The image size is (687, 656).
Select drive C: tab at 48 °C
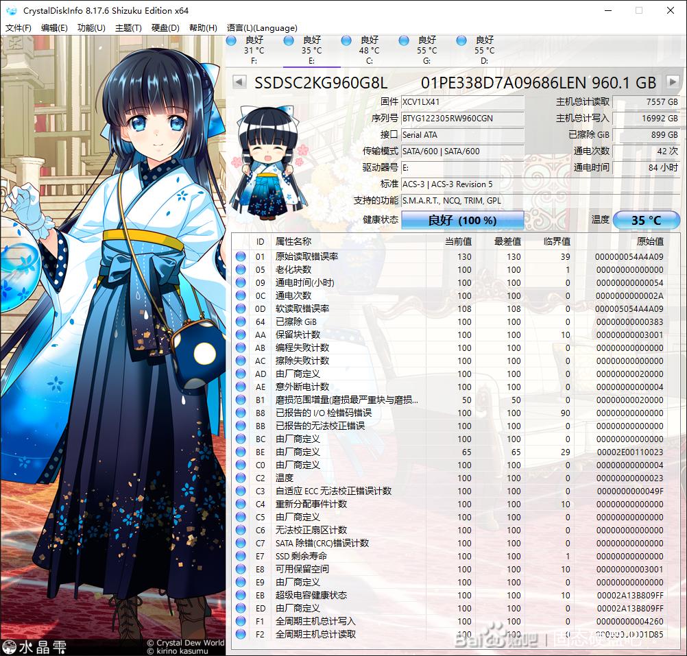click(x=370, y=50)
